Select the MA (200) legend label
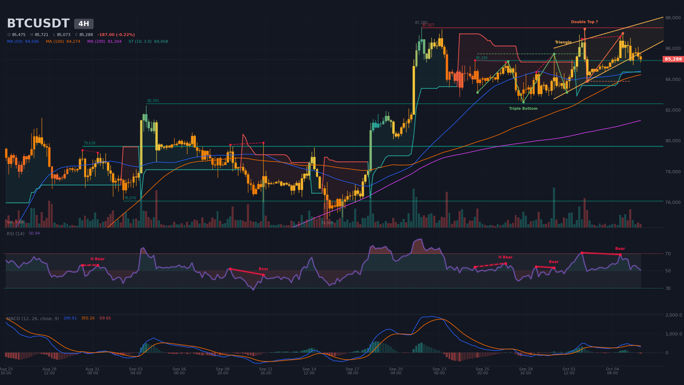This screenshot has width=684, height=385. (x=97, y=41)
